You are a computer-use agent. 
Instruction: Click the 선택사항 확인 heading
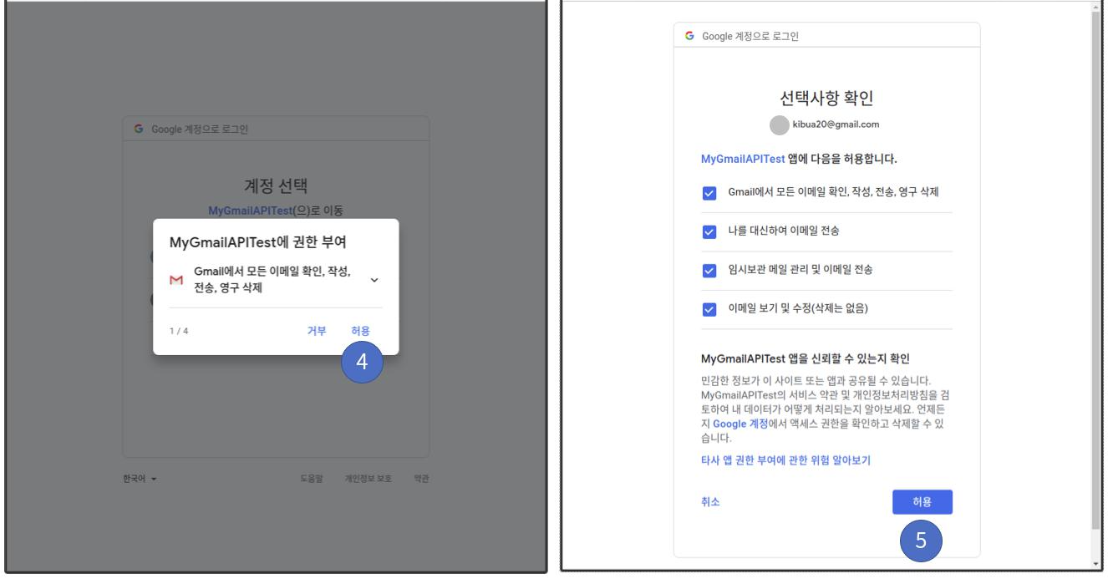click(x=826, y=98)
